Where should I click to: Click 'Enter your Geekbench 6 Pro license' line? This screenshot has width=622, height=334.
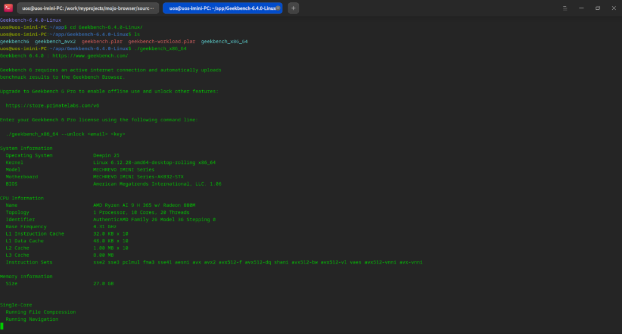(99, 120)
